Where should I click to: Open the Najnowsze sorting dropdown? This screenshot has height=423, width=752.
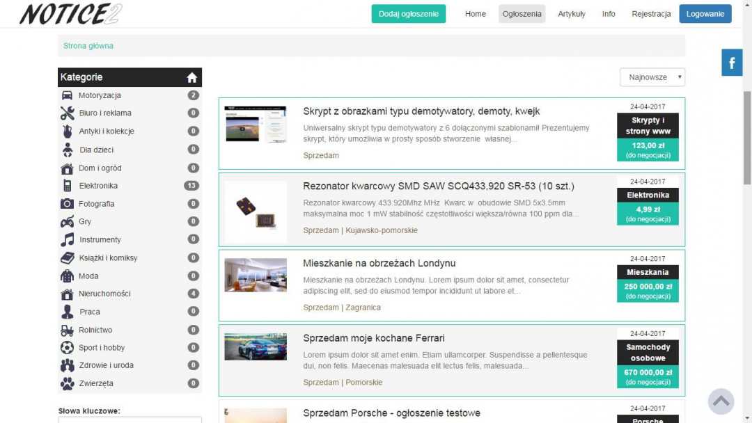tap(652, 77)
